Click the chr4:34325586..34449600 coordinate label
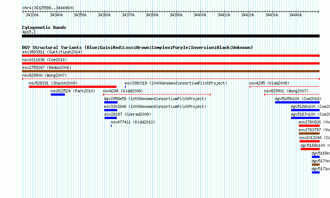Screen dimensions: 330x198 [48, 8]
